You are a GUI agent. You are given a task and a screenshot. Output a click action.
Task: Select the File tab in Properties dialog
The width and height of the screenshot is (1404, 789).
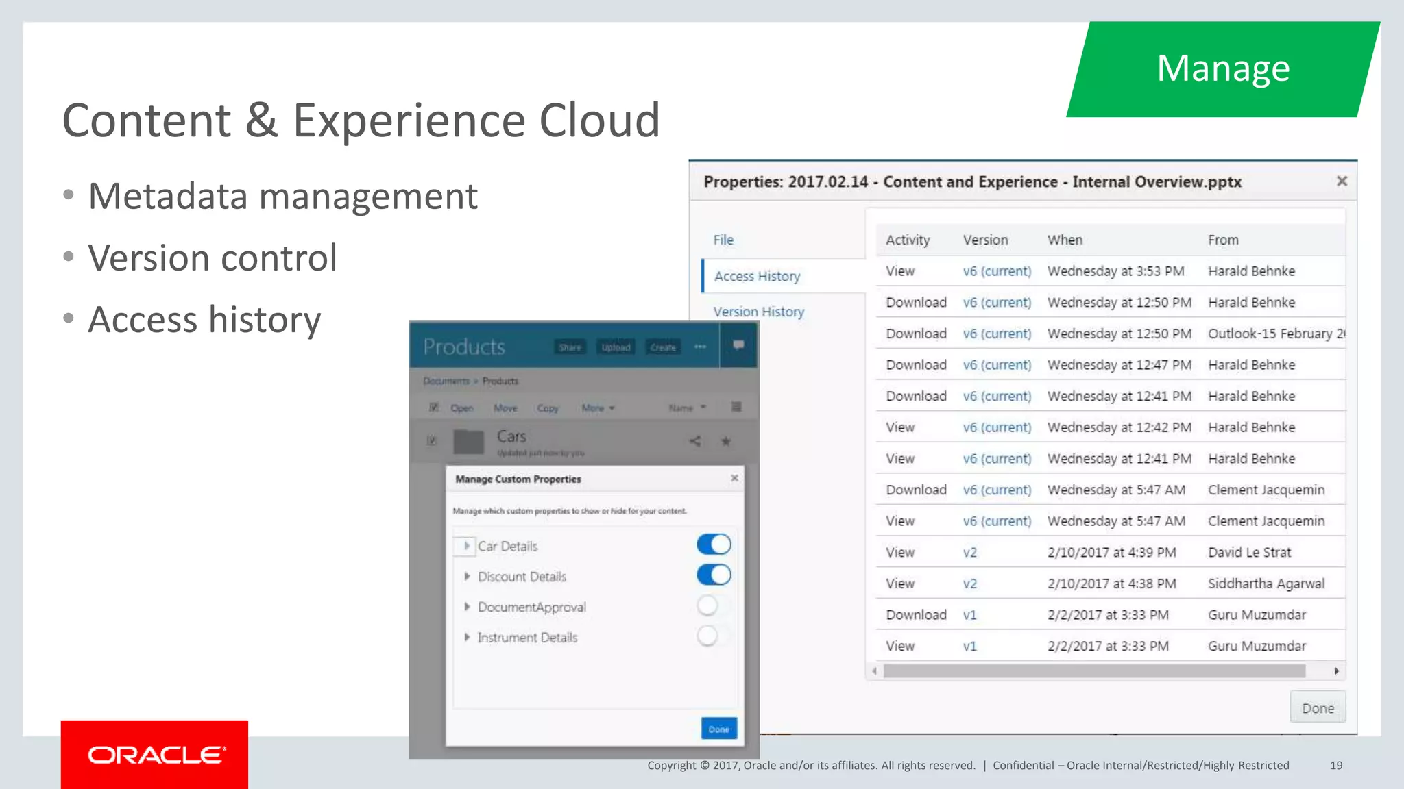[723, 240]
